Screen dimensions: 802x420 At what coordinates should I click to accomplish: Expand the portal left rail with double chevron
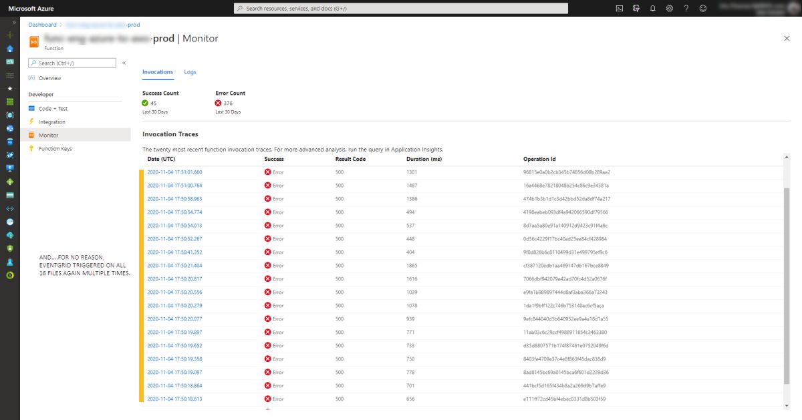point(13,23)
